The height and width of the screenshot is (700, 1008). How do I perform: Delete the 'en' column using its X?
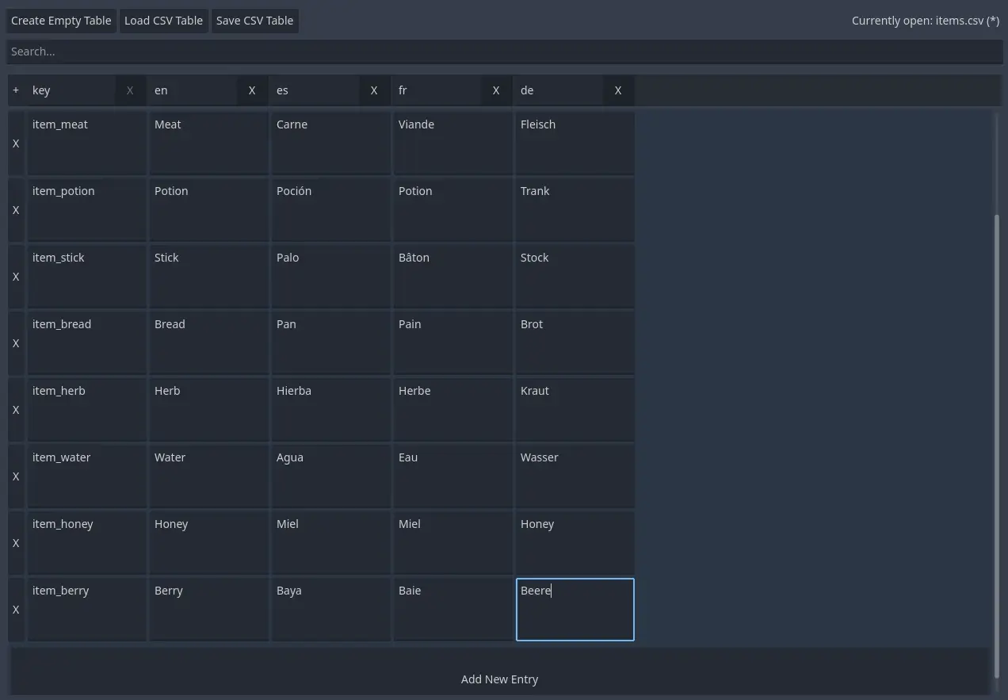[x=251, y=90]
